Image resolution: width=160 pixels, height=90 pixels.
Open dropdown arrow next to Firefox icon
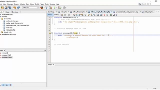coord(44,7)
